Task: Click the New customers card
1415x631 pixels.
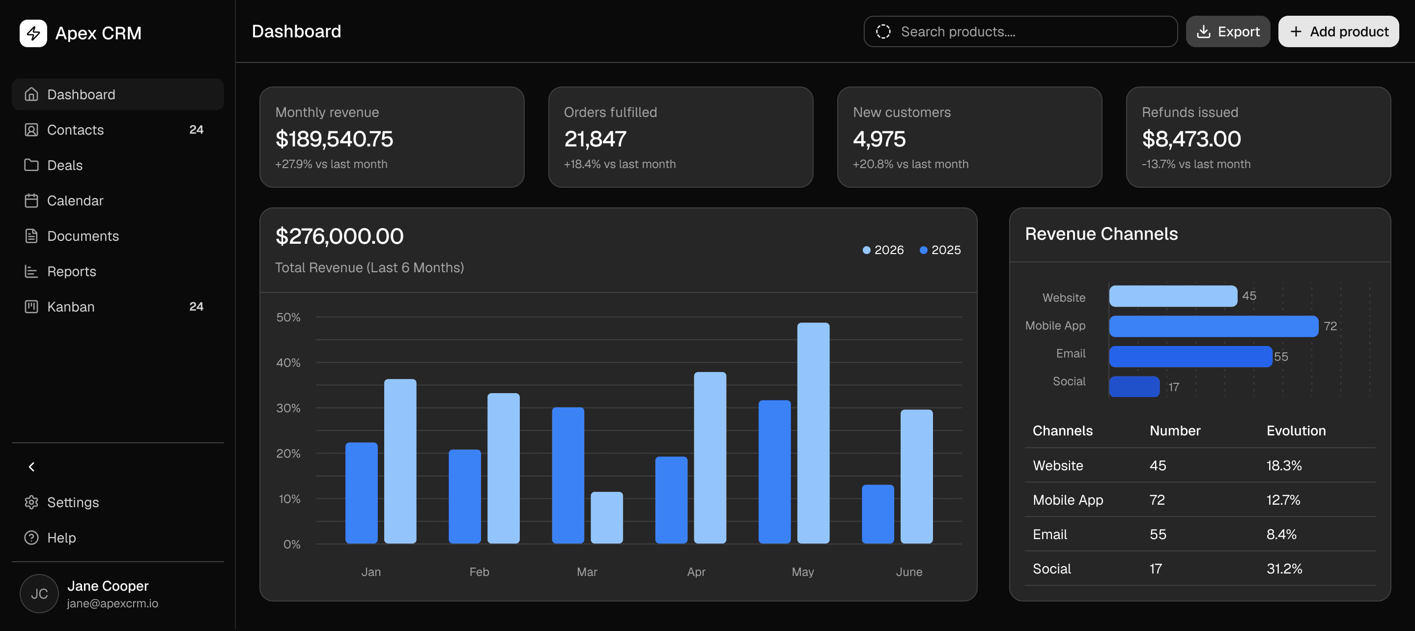Action: pyautogui.click(x=969, y=137)
